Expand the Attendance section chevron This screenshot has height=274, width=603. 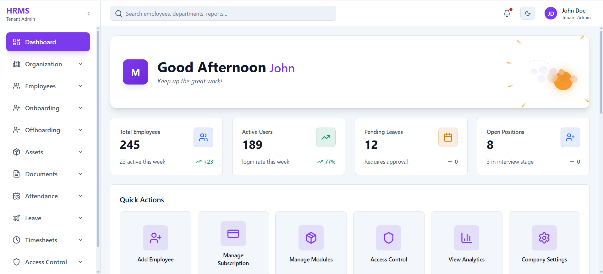80,196
